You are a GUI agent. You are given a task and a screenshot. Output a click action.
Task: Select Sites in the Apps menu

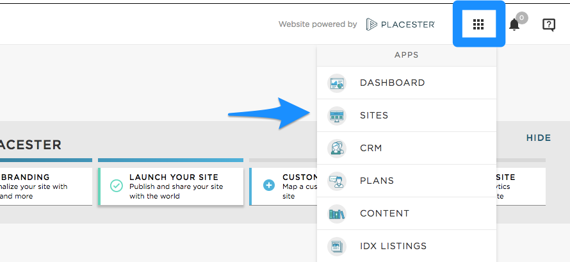pos(407,115)
